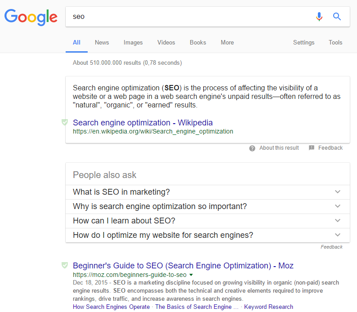Open the Keyword Research sitelink

point(268,307)
